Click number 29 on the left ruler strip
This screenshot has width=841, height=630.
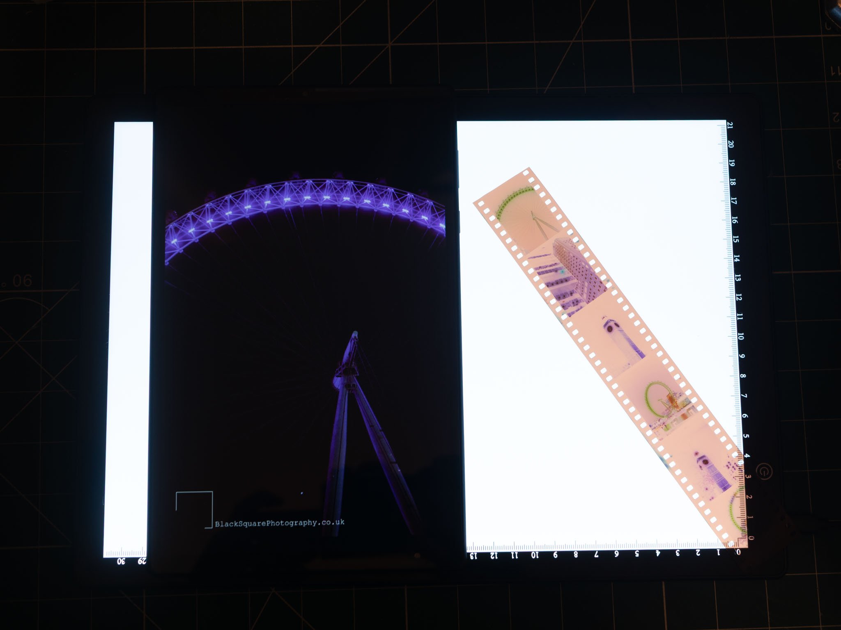[x=142, y=561]
